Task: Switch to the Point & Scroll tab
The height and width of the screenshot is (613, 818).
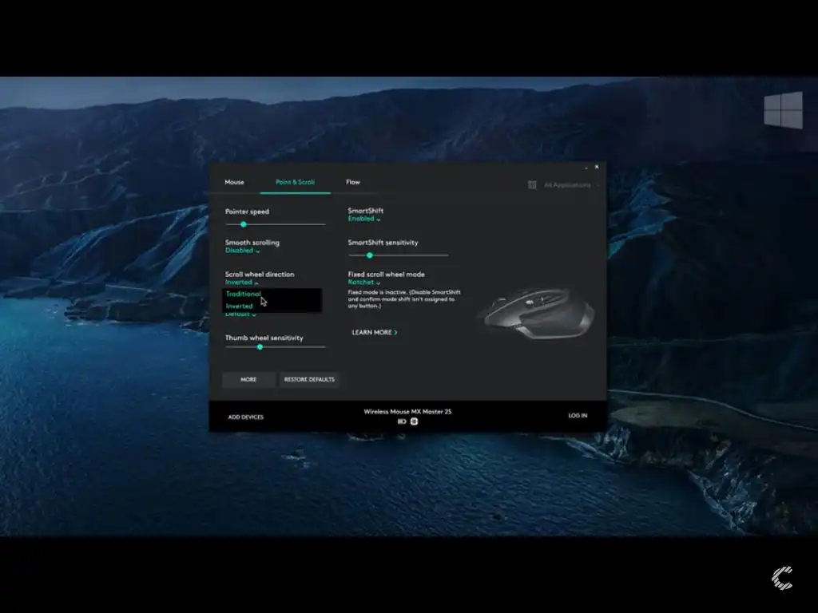Action: [295, 182]
